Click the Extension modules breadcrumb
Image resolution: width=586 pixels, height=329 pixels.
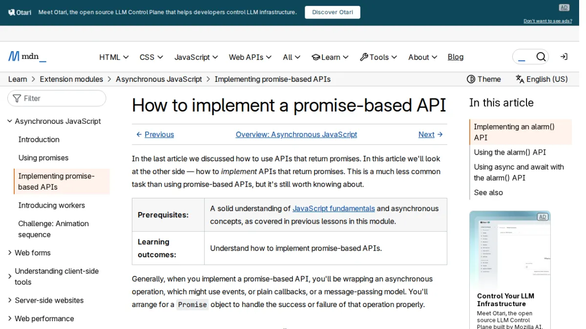coord(71,79)
